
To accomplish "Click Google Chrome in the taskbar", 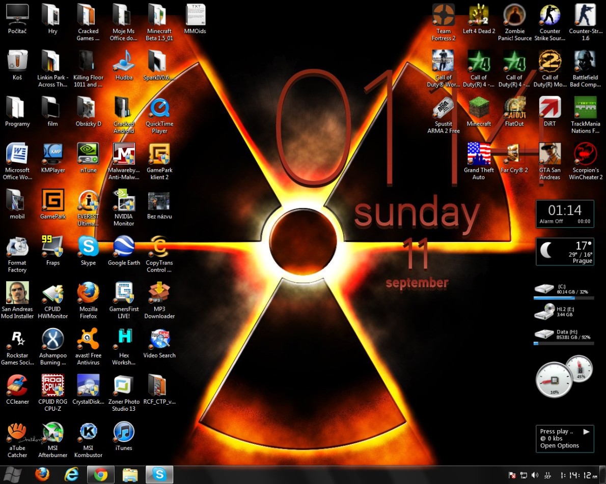I will point(101,475).
